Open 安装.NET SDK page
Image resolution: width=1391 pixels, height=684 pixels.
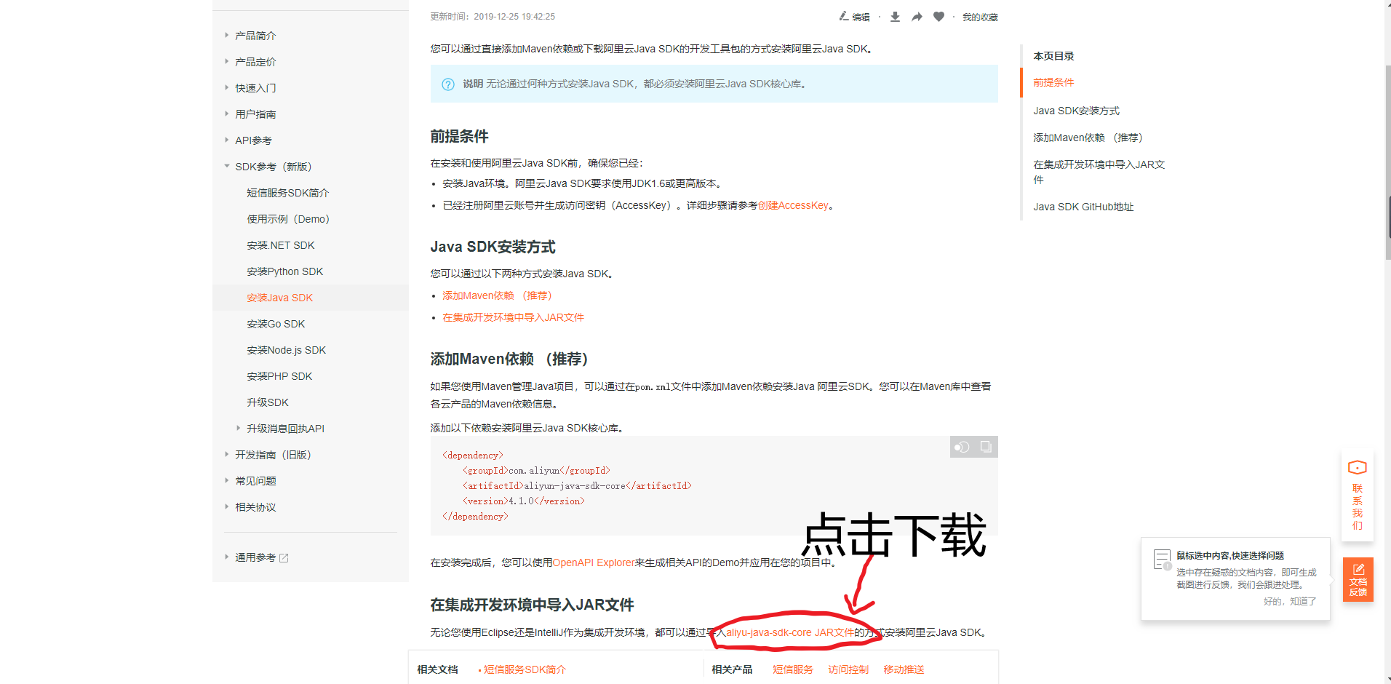[280, 245]
